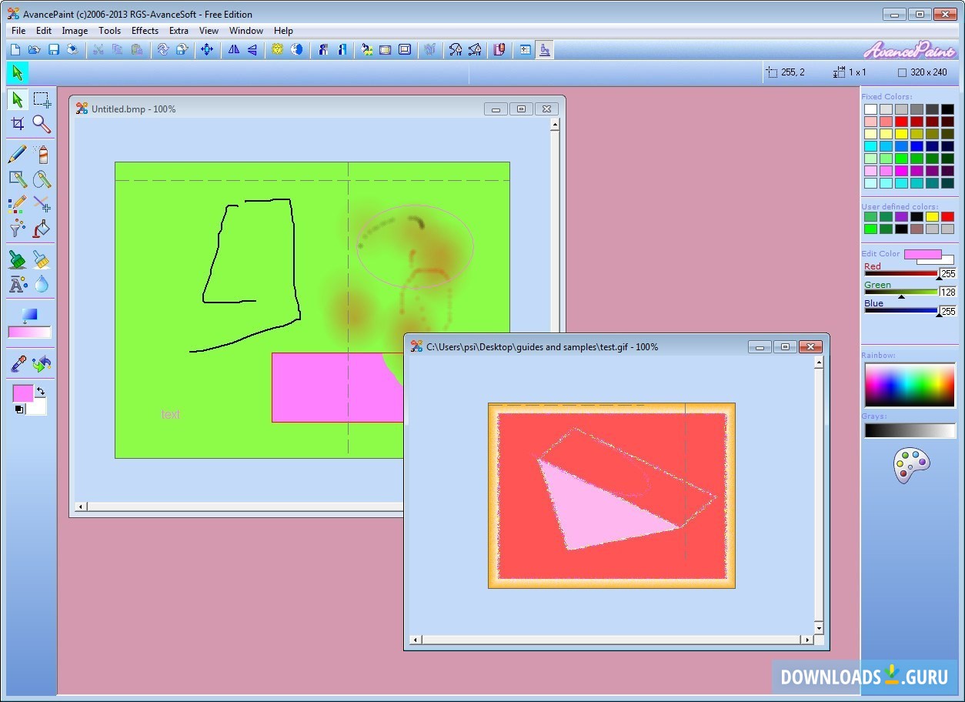Select the Crop tool
Image resolution: width=965 pixels, height=702 pixels.
(x=17, y=124)
